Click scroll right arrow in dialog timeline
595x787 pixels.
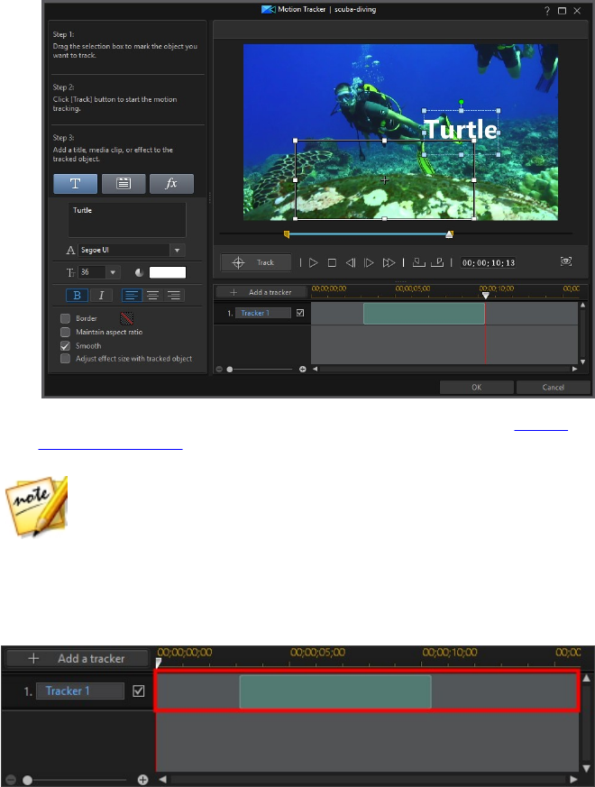click(x=574, y=369)
